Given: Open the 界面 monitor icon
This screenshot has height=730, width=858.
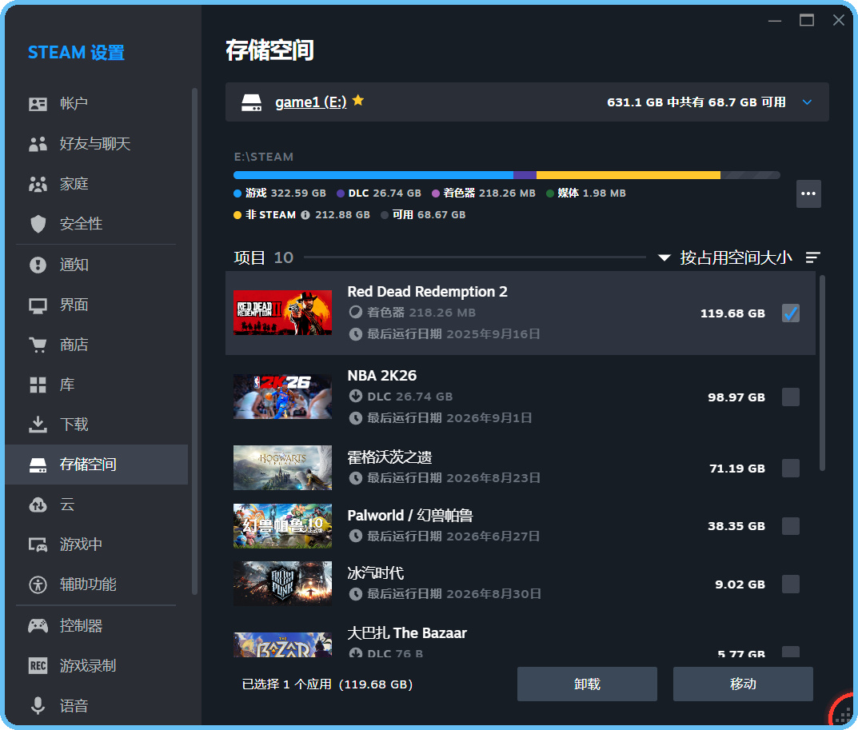Looking at the screenshot, I should tap(38, 305).
